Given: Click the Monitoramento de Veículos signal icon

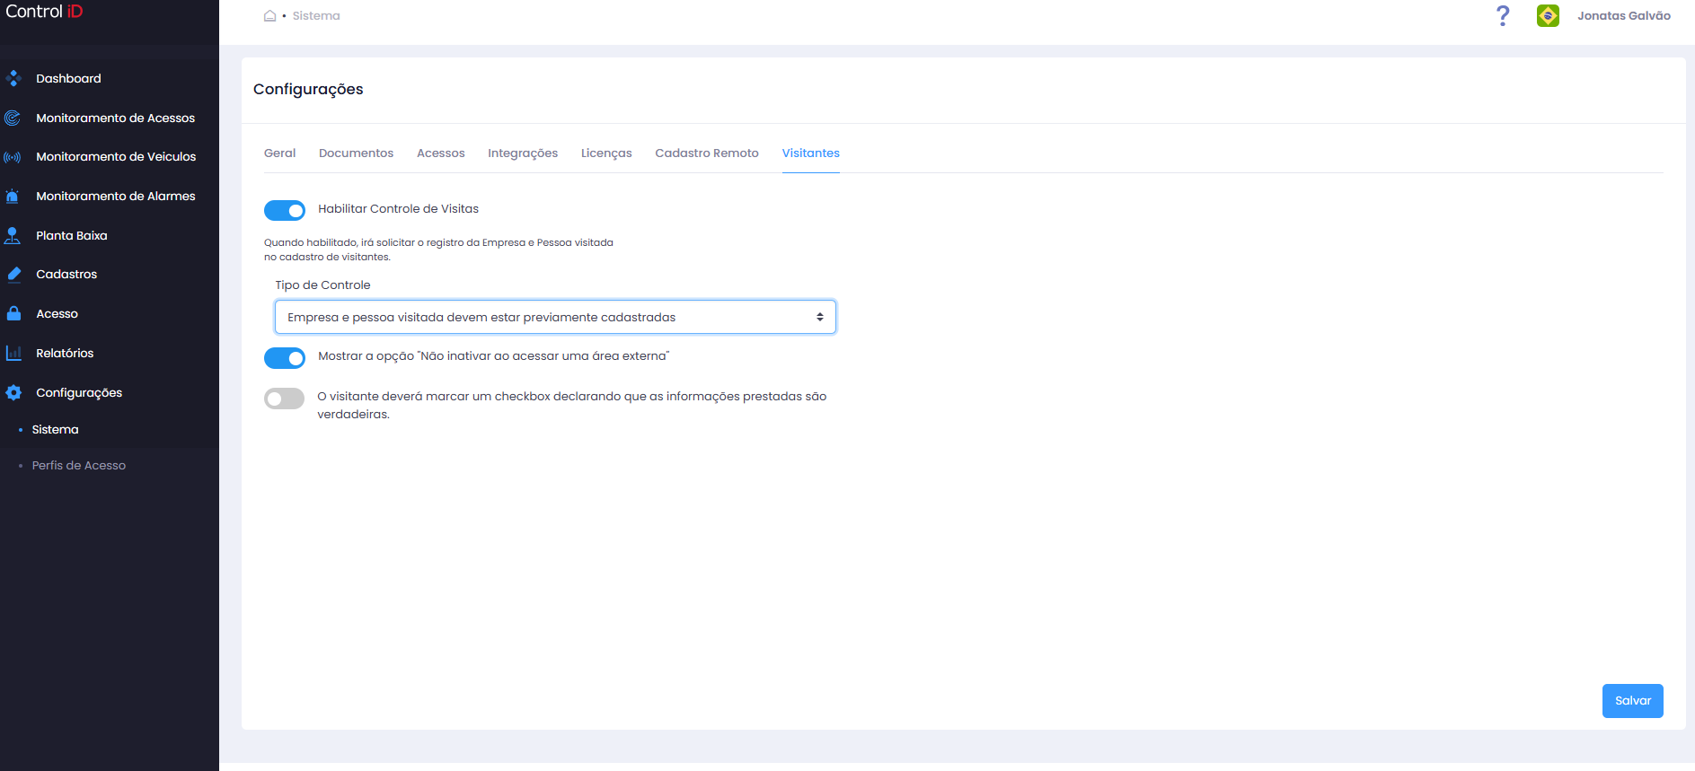Looking at the screenshot, I should (13, 157).
